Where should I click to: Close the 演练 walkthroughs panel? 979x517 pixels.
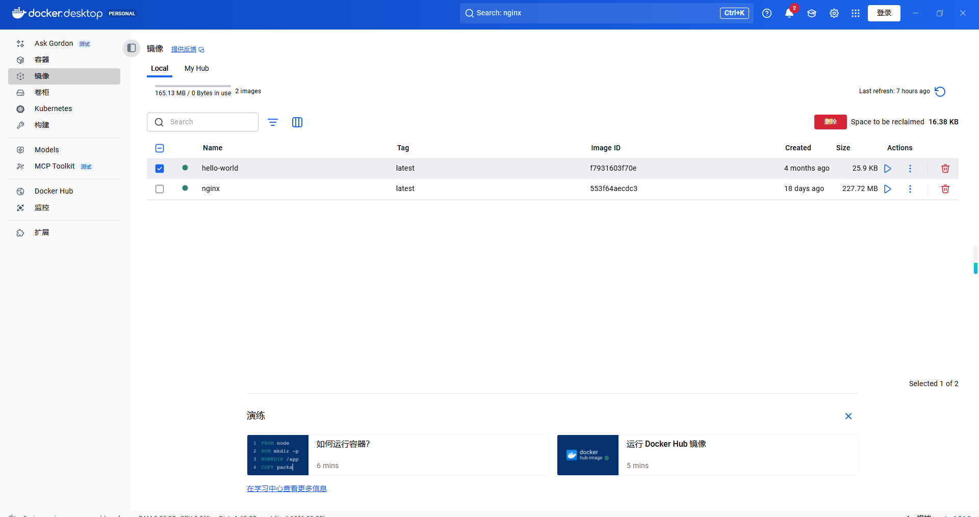[x=848, y=417]
